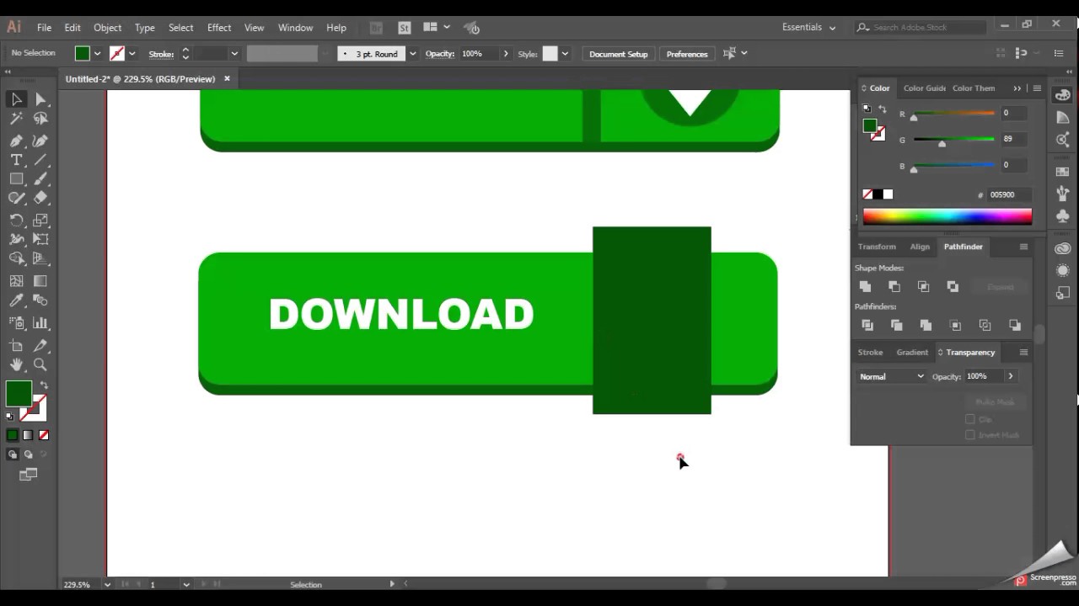Click the Document Setup button

619,54
